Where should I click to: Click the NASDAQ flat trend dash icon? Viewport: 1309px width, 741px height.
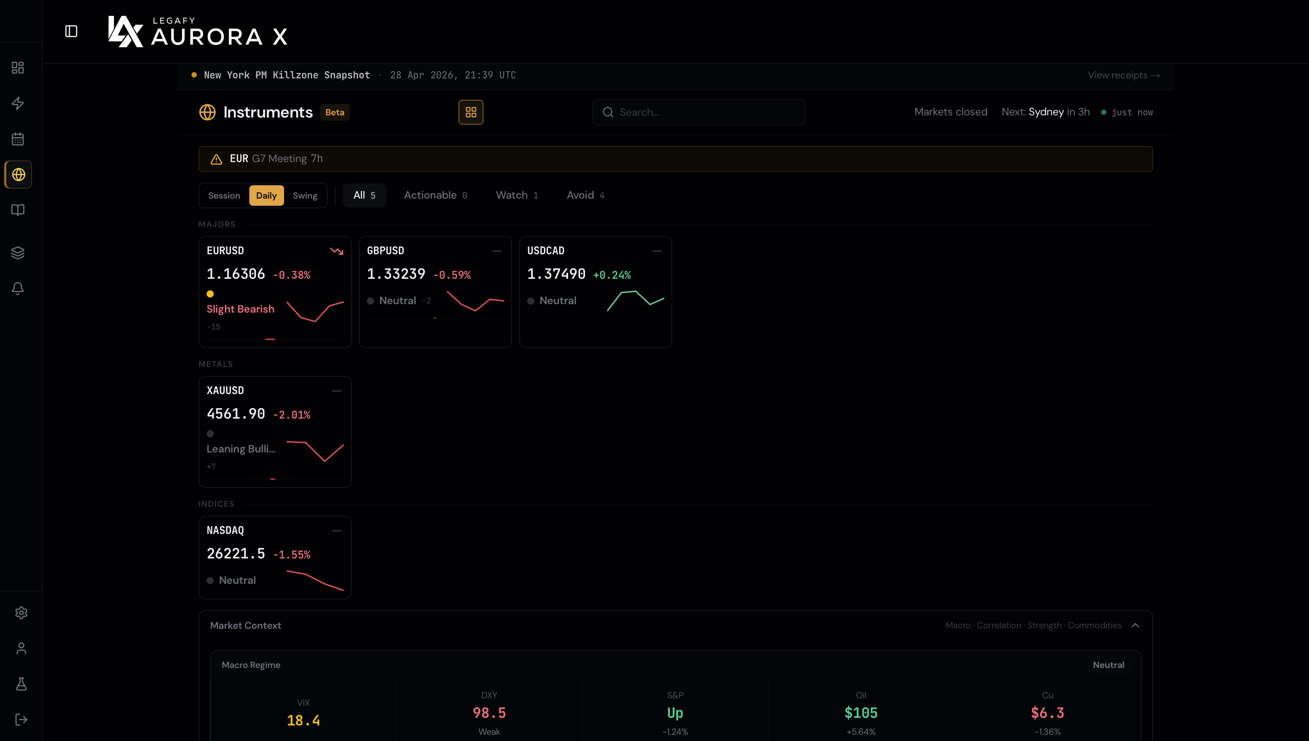coord(336,531)
